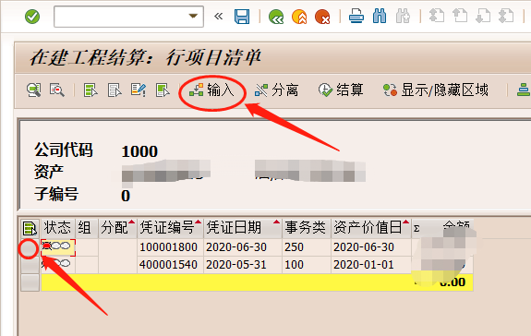Click the 事务类 column header

[307, 228]
